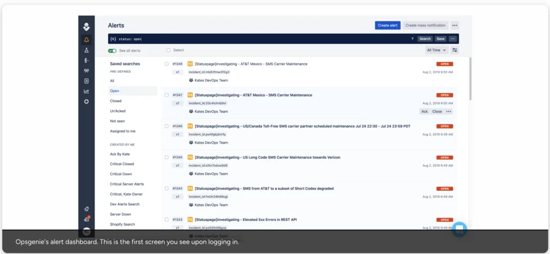Open the Alerts bell icon in sidebar
This screenshot has height=254, width=550.
coord(86,40)
